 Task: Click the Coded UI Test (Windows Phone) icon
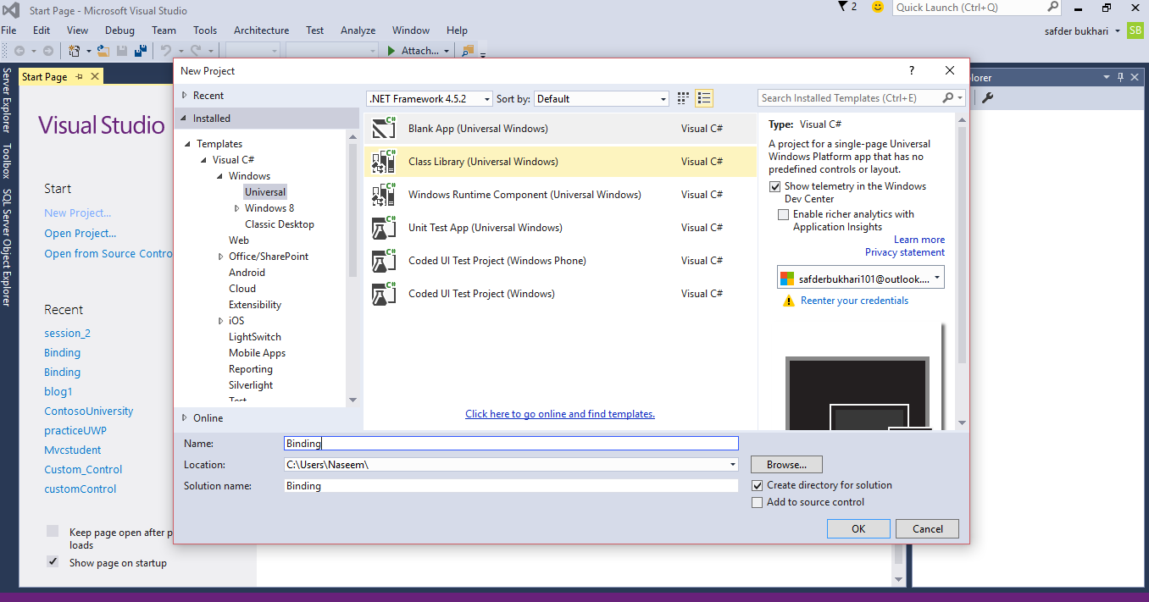pyautogui.click(x=384, y=261)
